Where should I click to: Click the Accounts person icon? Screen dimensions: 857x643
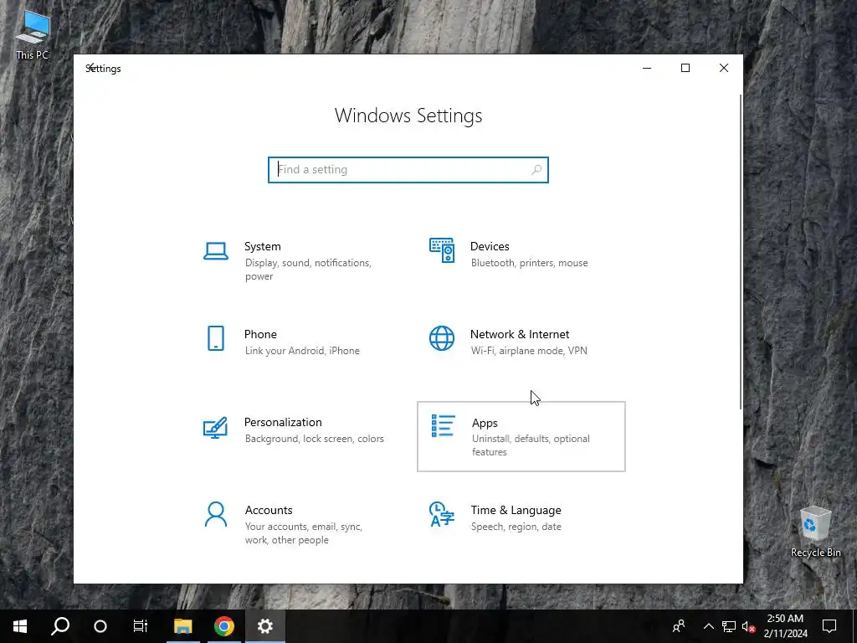pyautogui.click(x=216, y=515)
